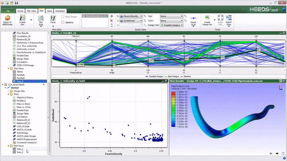Viewport: 287px width, 161px height.
Task: Remove series with the red X icon
Action: pyautogui.click(x=112, y=21)
